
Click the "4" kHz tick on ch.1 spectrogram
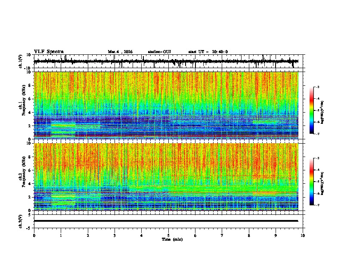pos(30,113)
